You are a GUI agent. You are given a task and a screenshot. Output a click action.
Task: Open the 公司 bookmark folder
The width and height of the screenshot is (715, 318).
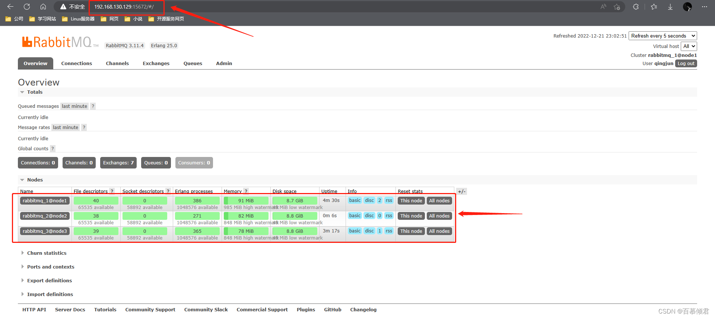[14, 19]
